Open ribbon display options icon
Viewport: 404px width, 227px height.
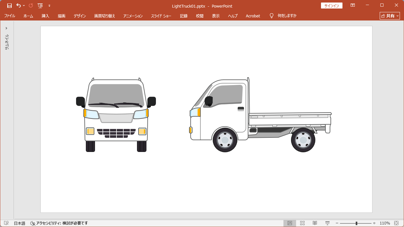click(353, 5)
